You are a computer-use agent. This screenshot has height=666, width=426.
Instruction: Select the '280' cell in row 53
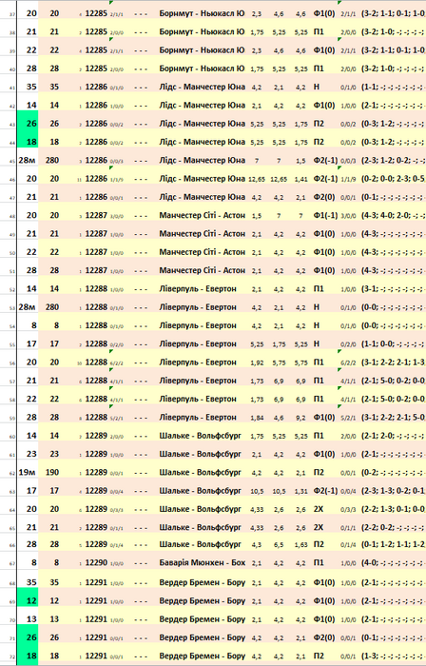[x=52, y=307]
